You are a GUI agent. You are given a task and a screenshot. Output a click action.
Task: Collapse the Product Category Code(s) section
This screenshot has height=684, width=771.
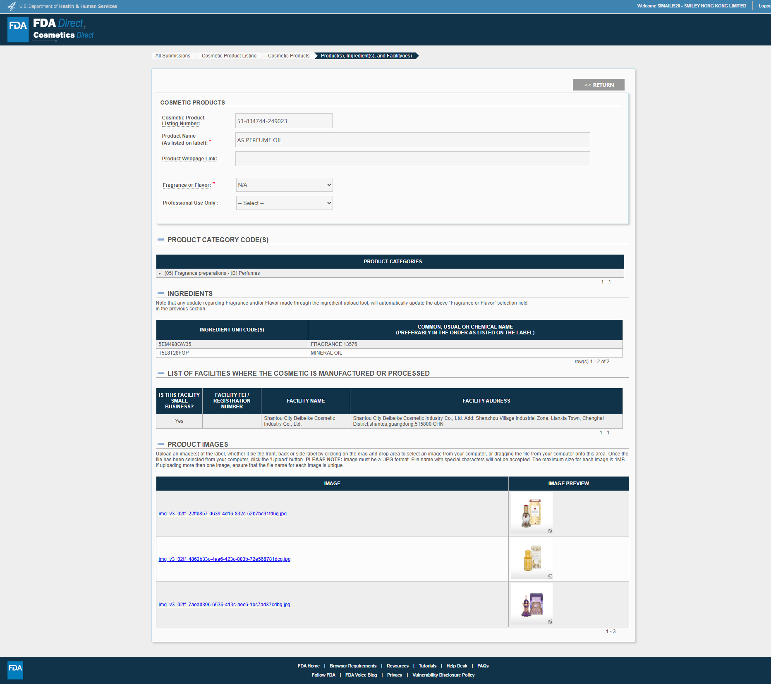(x=161, y=240)
